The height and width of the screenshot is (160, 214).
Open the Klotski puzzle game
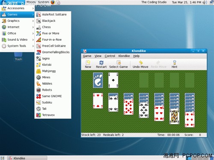[53, 65]
